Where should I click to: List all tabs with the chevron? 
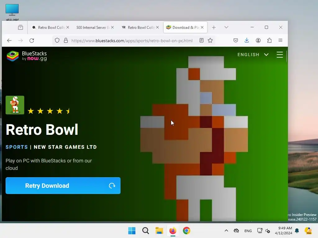[x=226, y=27]
